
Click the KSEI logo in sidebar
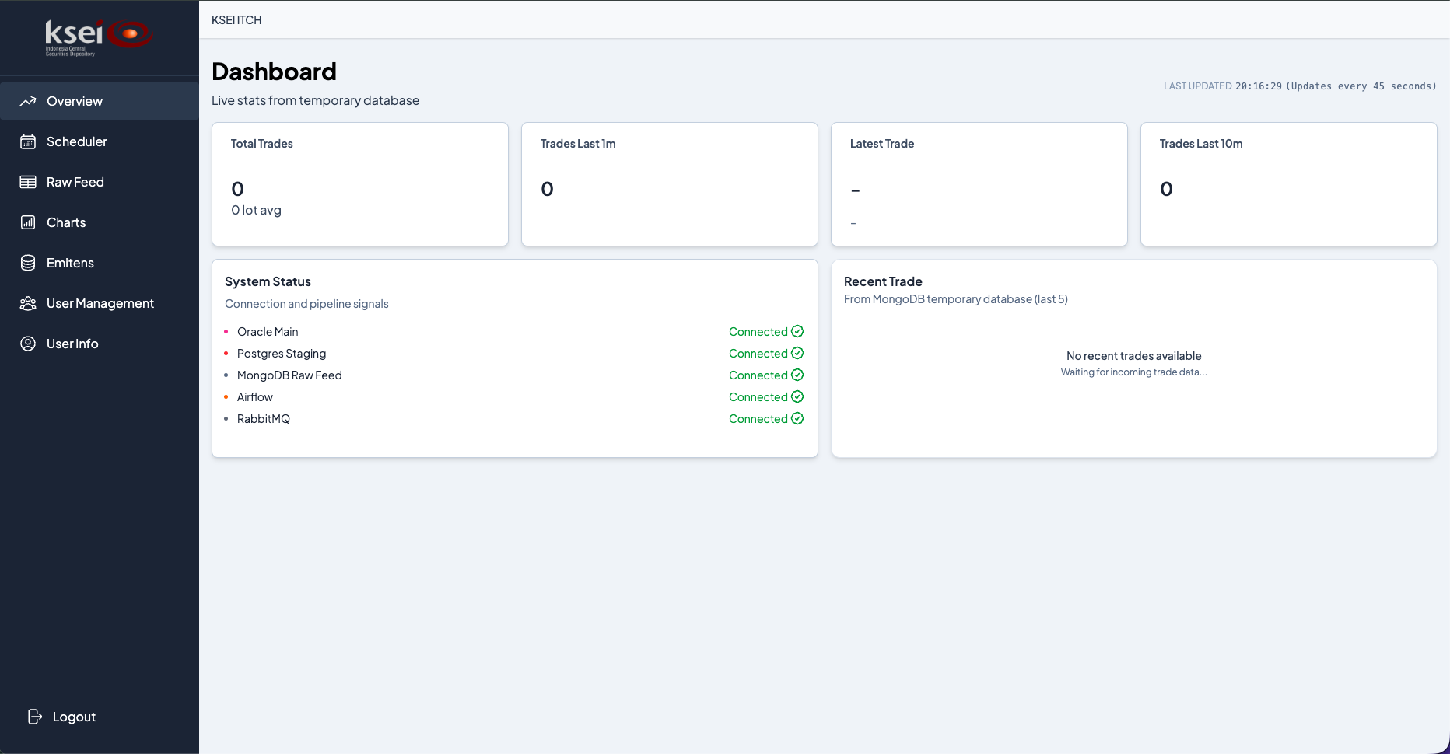coord(99,37)
